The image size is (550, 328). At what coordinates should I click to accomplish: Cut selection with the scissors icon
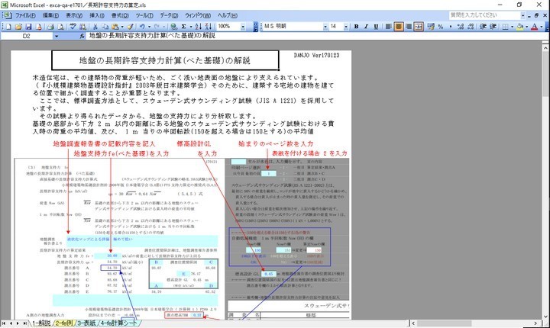point(95,27)
